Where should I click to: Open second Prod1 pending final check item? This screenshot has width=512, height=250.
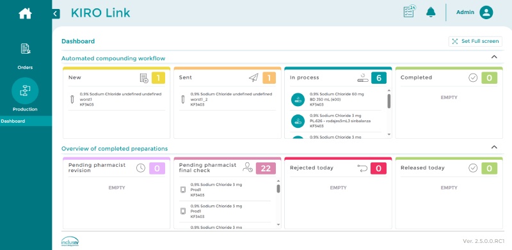click(x=225, y=212)
